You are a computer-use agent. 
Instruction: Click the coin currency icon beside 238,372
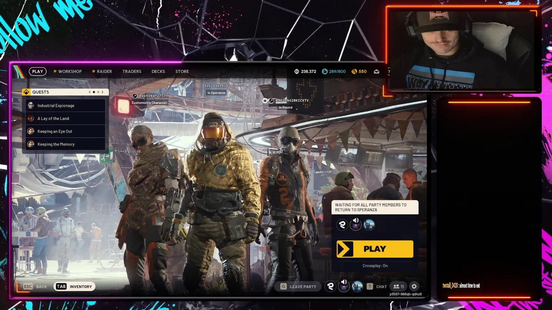(297, 71)
